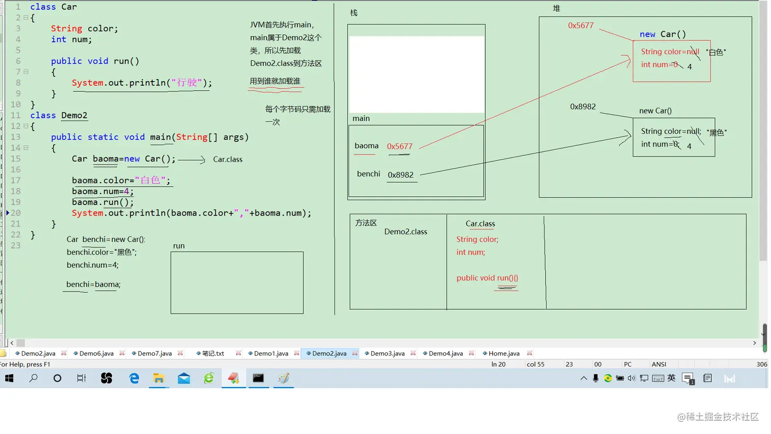Open the black fan-shaped taskbar app
Viewport: 771px width, 434px height.
pos(107,378)
